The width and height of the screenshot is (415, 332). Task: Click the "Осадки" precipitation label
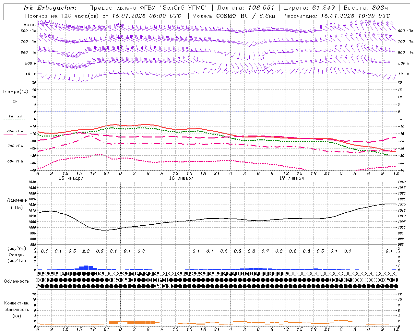click(17, 255)
